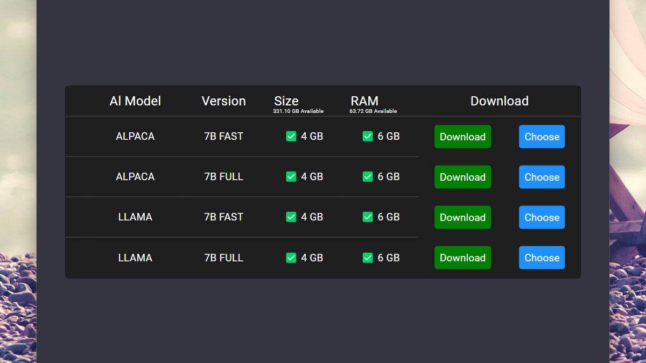The height and width of the screenshot is (363, 646).
Task: Click Size checkmark in ALPACA 7B FULL row
Action: tap(291, 176)
